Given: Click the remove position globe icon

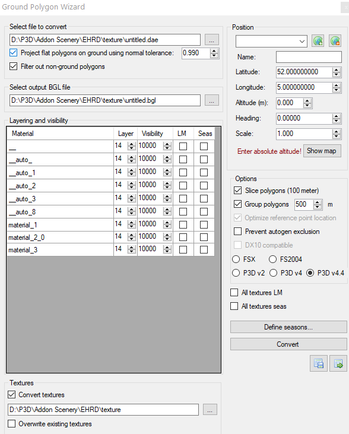Looking at the screenshot, I should 335,41.
